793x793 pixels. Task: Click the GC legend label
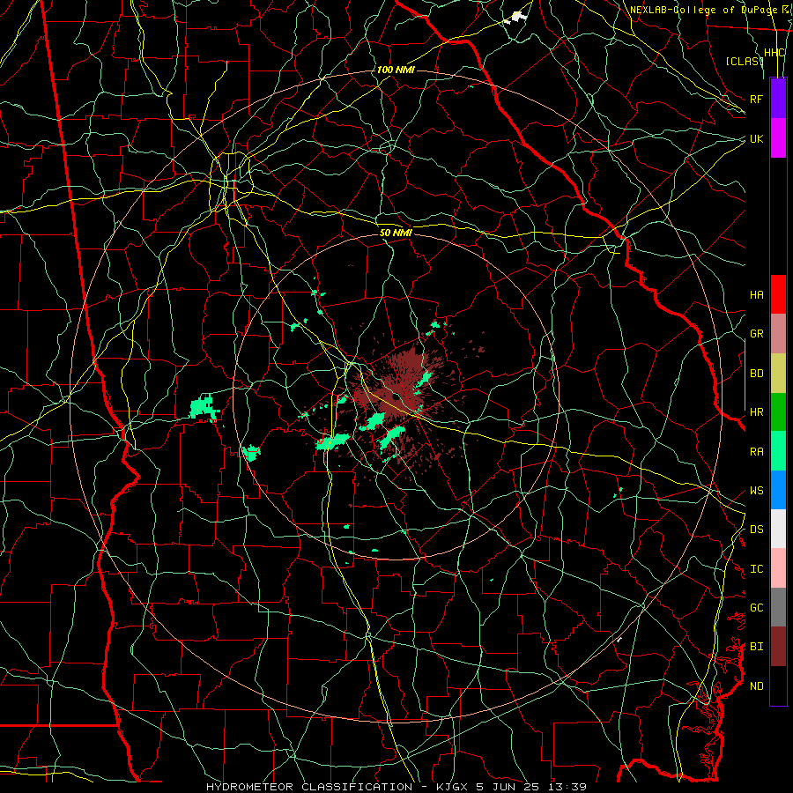[x=756, y=608]
